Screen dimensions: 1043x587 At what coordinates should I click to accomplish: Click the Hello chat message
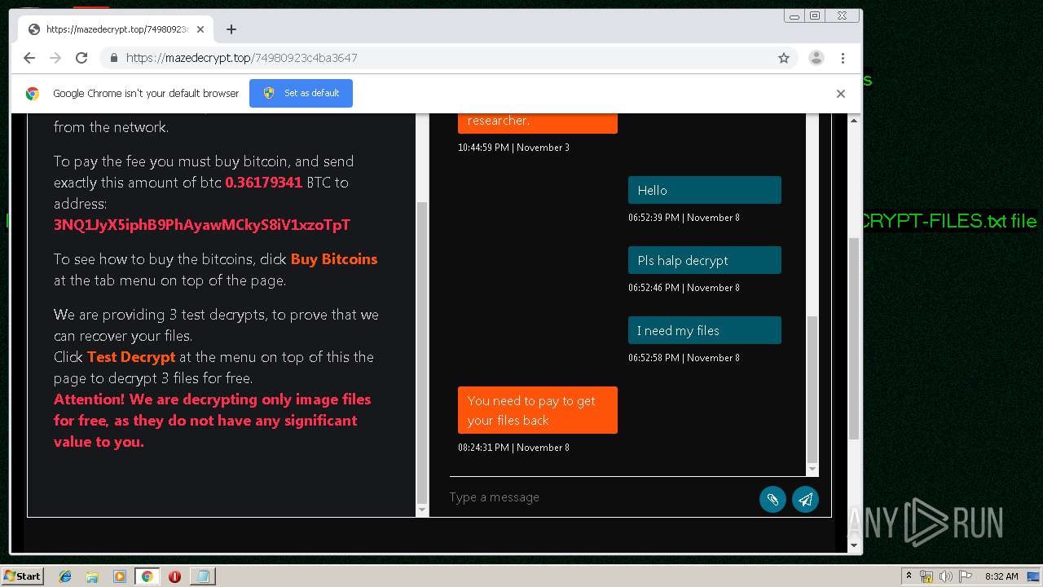pyautogui.click(x=705, y=190)
